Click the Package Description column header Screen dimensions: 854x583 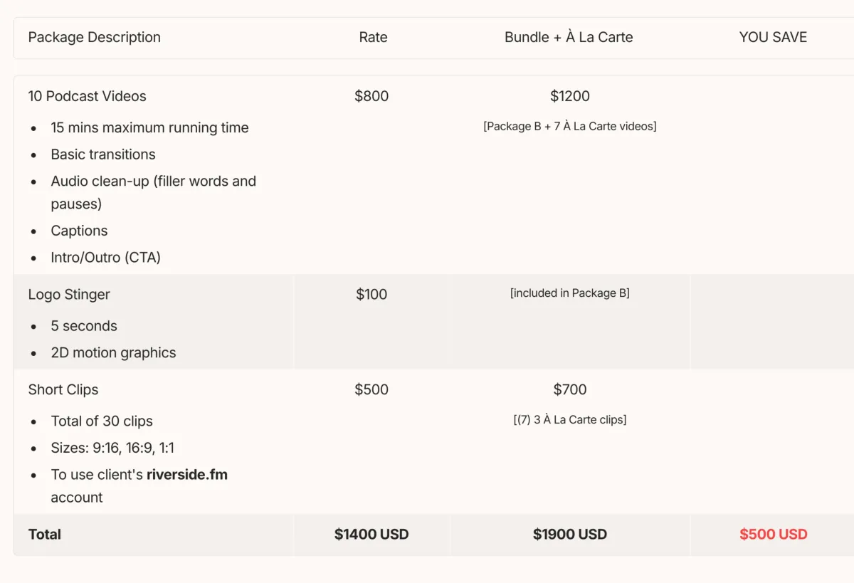click(x=94, y=38)
